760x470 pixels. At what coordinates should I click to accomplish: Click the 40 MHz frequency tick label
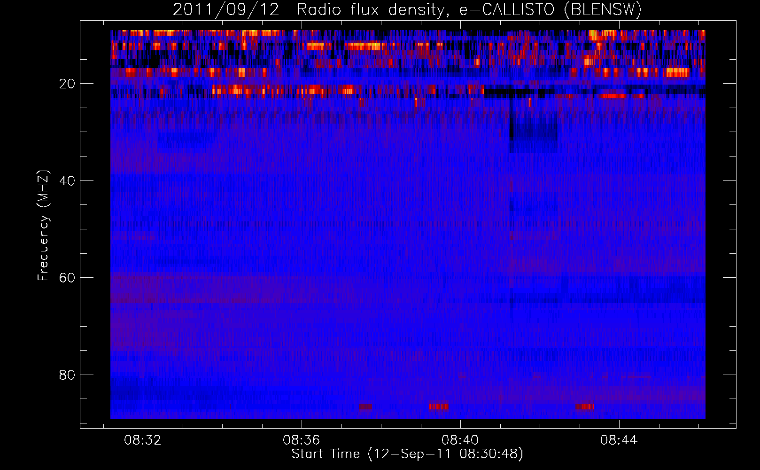pyautogui.click(x=67, y=181)
